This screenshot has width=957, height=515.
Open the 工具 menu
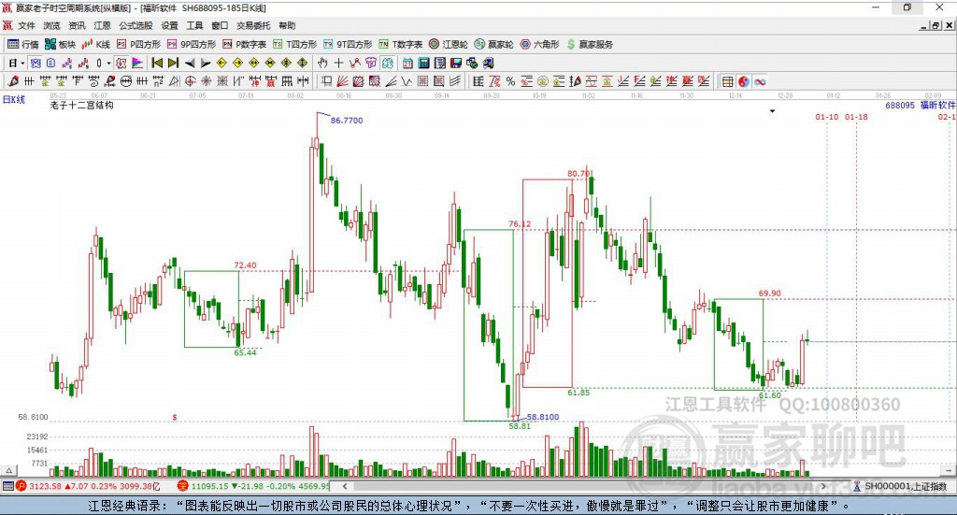click(194, 25)
